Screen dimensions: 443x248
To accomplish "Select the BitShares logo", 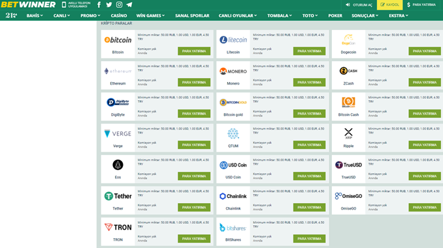I will (x=233, y=227).
